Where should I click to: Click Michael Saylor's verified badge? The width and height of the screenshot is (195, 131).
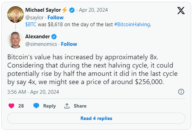pyautogui.click(x=72, y=10)
